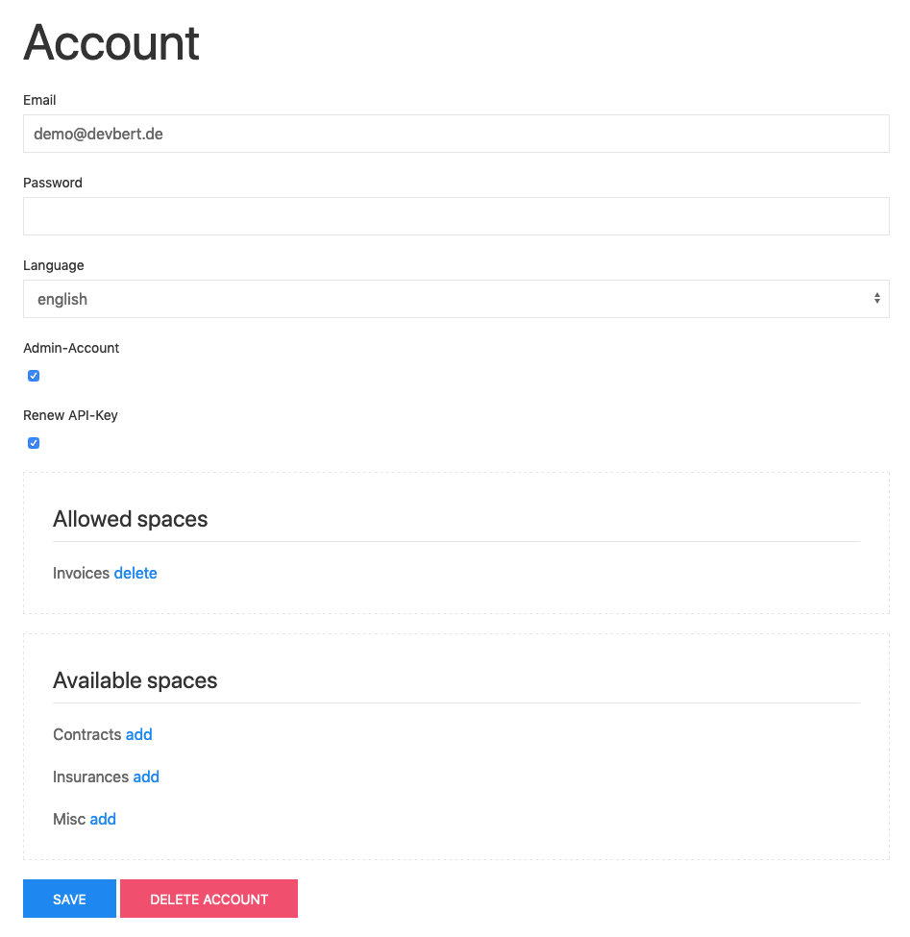Click the Account page title
Screen dimensions: 910x937
point(111,42)
